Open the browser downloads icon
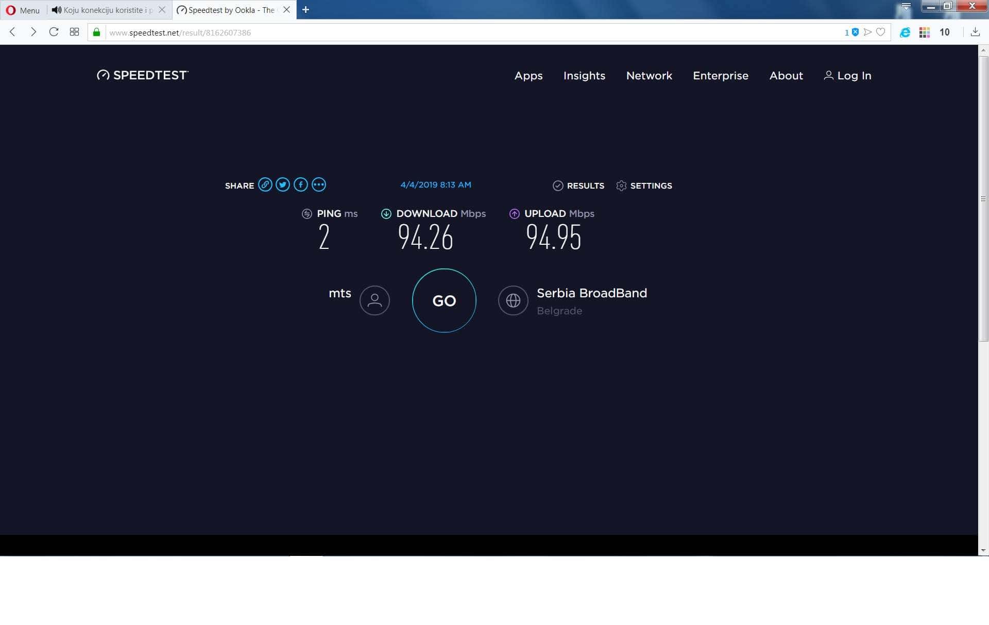This screenshot has width=989, height=625. point(975,32)
